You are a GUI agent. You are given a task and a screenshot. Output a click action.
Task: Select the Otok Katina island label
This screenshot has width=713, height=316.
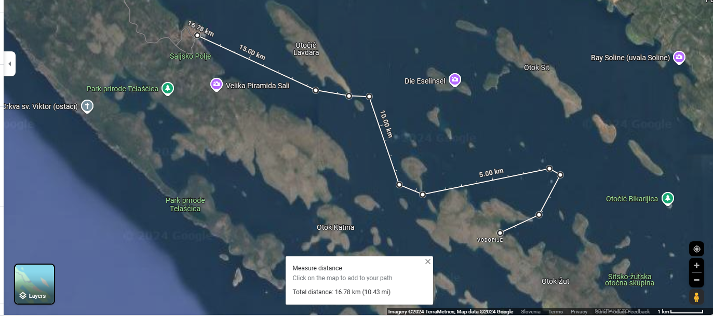(x=335, y=227)
